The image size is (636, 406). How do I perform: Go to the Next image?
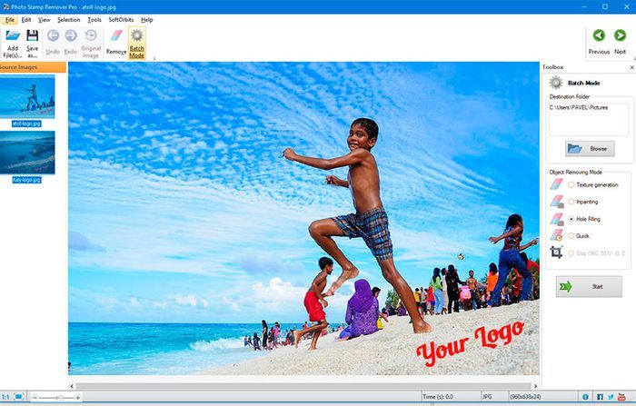620,35
